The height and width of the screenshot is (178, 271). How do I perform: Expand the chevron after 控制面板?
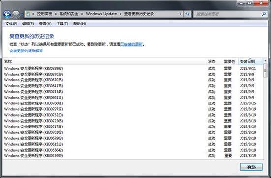click(56, 14)
